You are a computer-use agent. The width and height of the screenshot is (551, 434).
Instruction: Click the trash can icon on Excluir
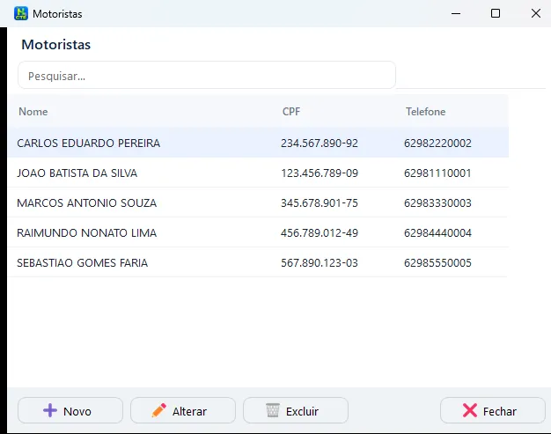click(273, 410)
